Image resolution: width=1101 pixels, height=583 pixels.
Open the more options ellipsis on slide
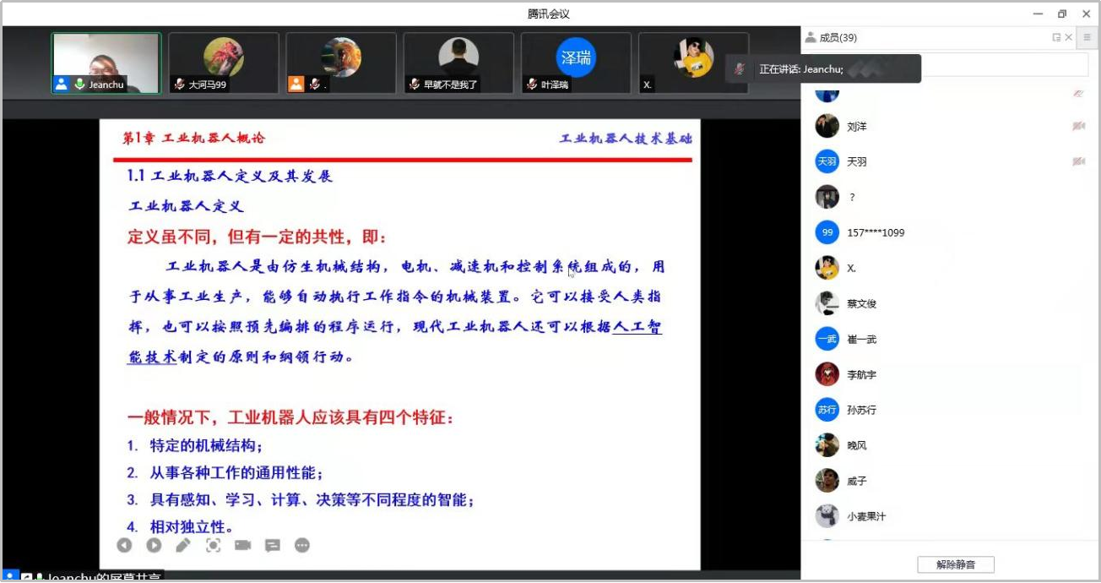pos(302,546)
